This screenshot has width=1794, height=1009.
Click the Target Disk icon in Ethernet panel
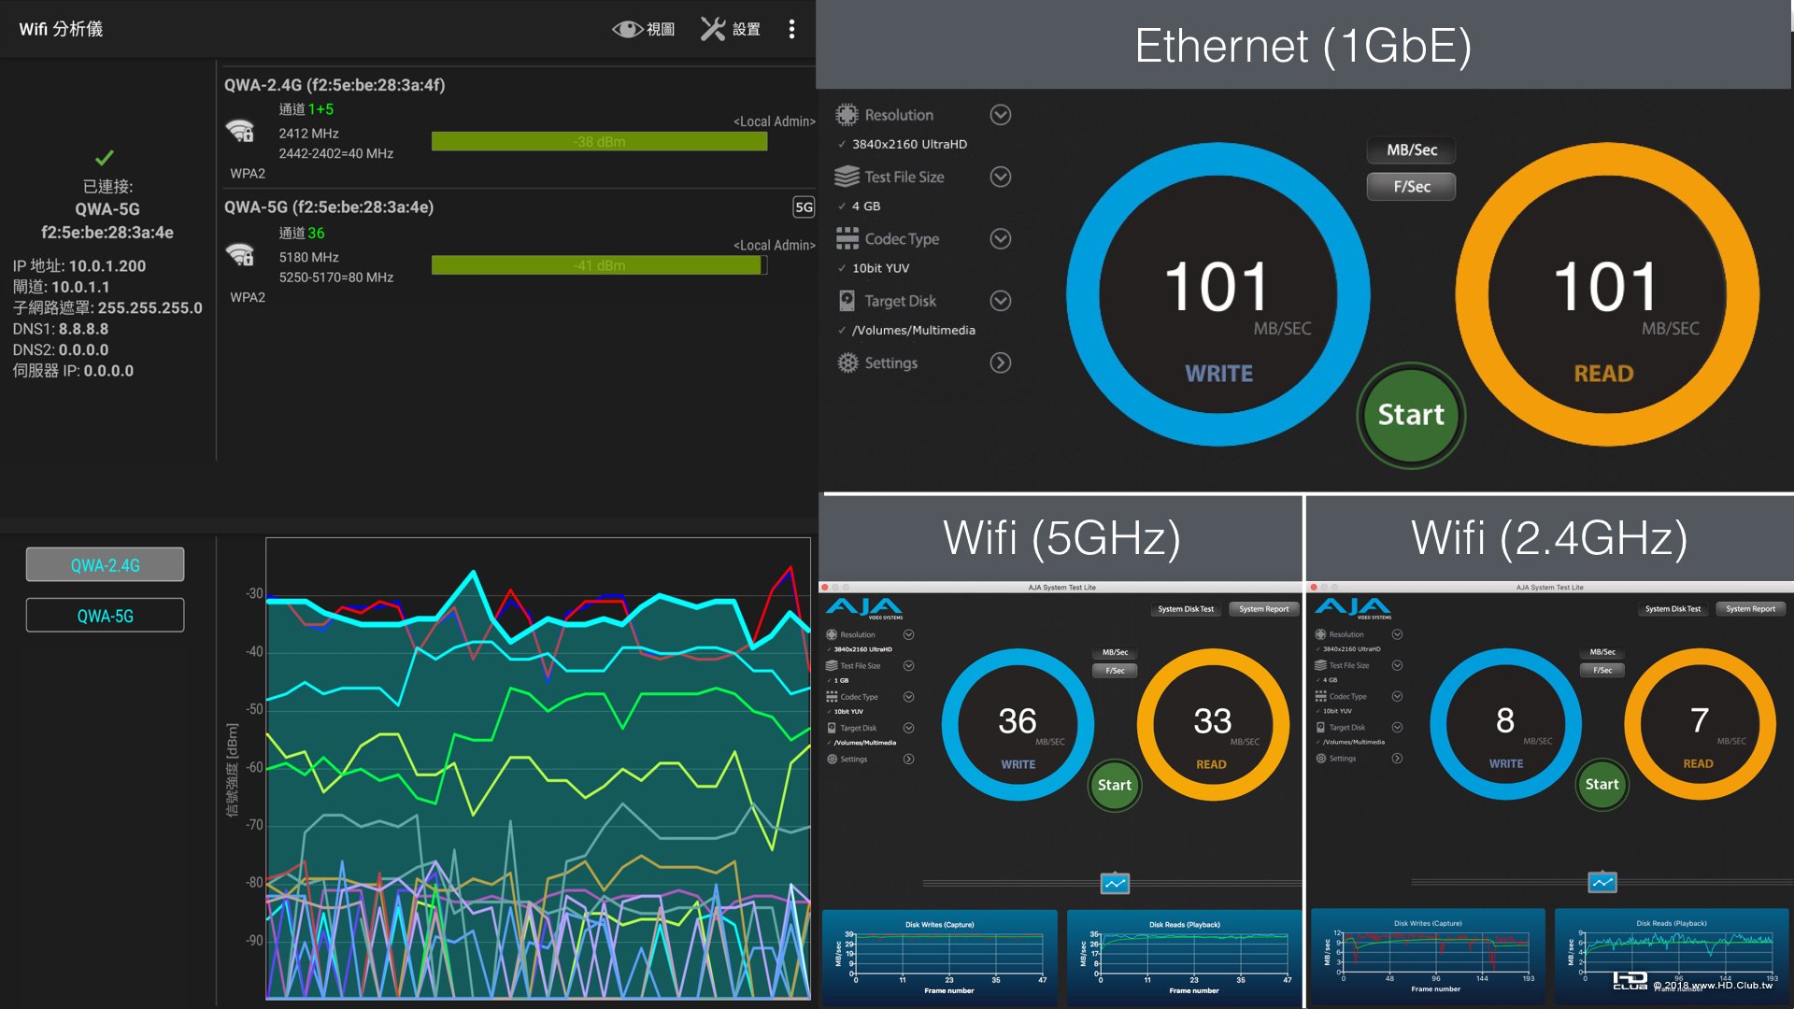tap(847, 301)
